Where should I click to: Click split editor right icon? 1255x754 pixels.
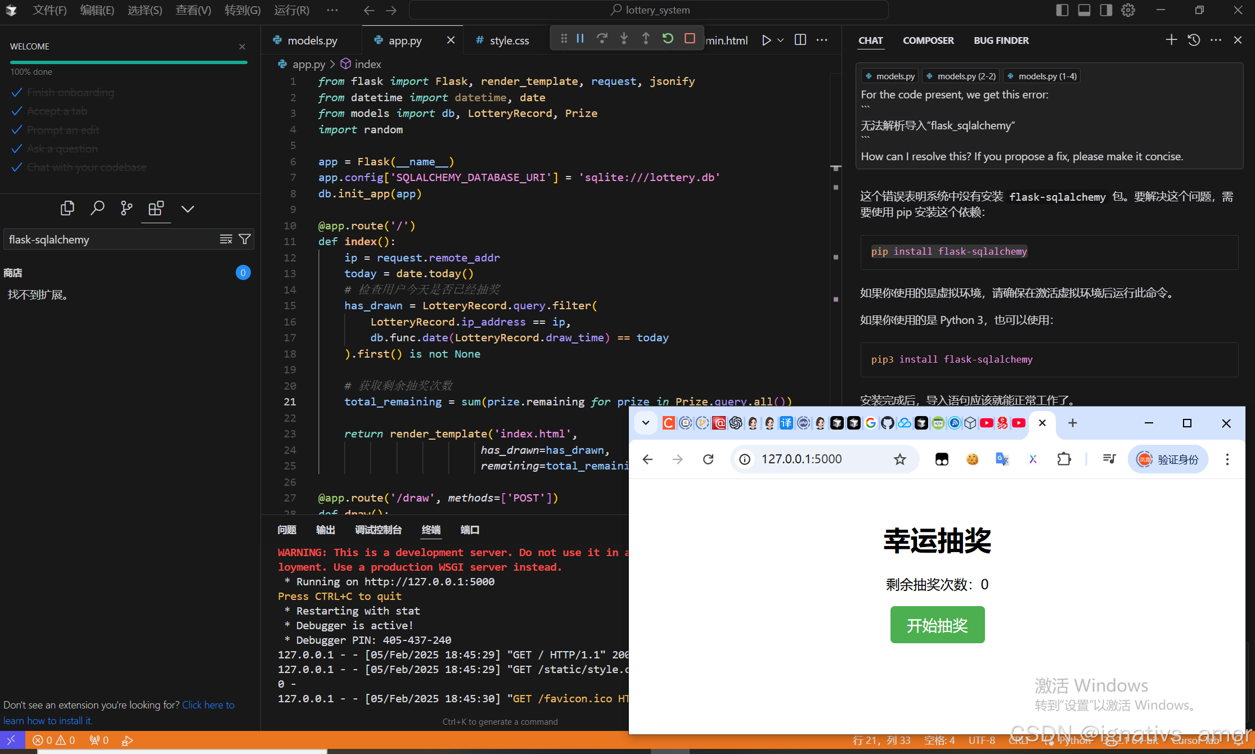point(800,40)
